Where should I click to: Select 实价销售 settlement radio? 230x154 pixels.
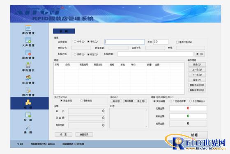pos(154,101)
